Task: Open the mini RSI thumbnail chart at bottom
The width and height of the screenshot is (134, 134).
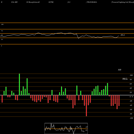Action: [66, 128]
